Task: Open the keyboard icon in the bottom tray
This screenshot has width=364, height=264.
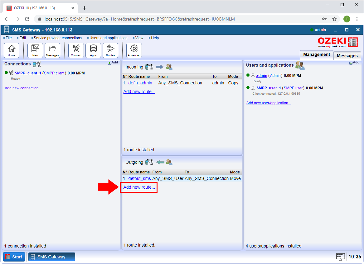Action: (x=341, y=257)
